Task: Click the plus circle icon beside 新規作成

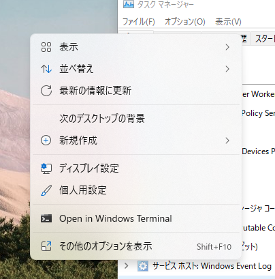Action: click(x=46, y=141)
